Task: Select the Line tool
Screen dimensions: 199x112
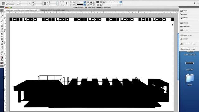Action: pos(2,24)
